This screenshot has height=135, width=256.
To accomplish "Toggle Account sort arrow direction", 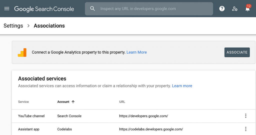I will [73, 102].
